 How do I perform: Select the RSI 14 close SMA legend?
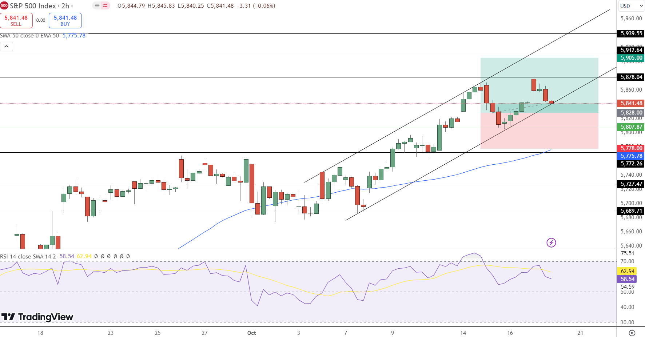(28, 256)
